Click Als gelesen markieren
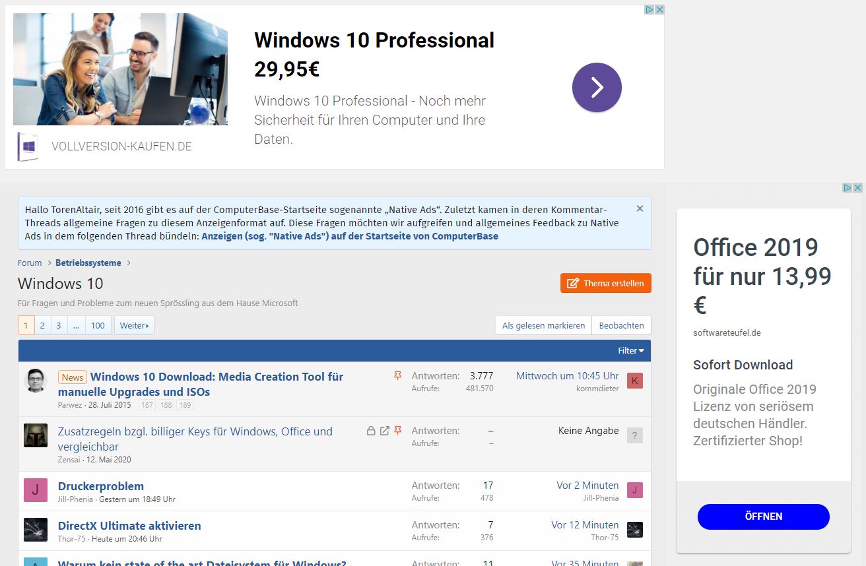The height and width of the screenshot is (566, 866). click(x=543, y=325)
